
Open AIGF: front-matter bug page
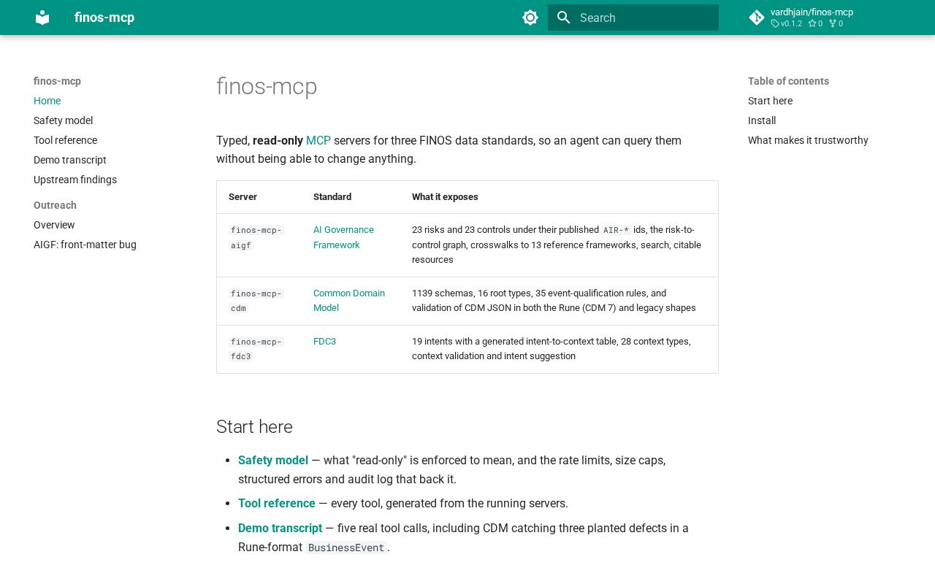coord(85,245)
